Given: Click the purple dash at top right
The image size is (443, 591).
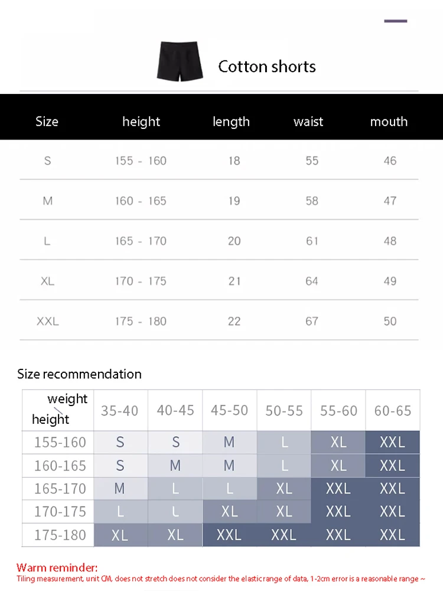Looking at the screenshot, I should pos(395,21).
